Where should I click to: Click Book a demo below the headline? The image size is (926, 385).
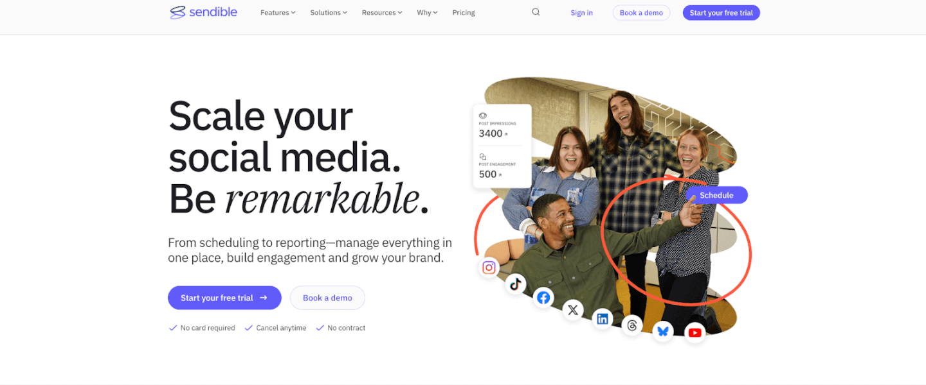[x=327, y=298]
